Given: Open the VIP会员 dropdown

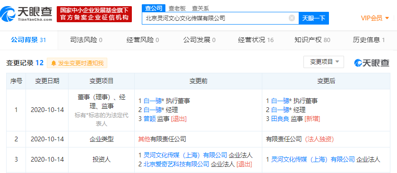Looking at the screenshot, I should [375, 18].
